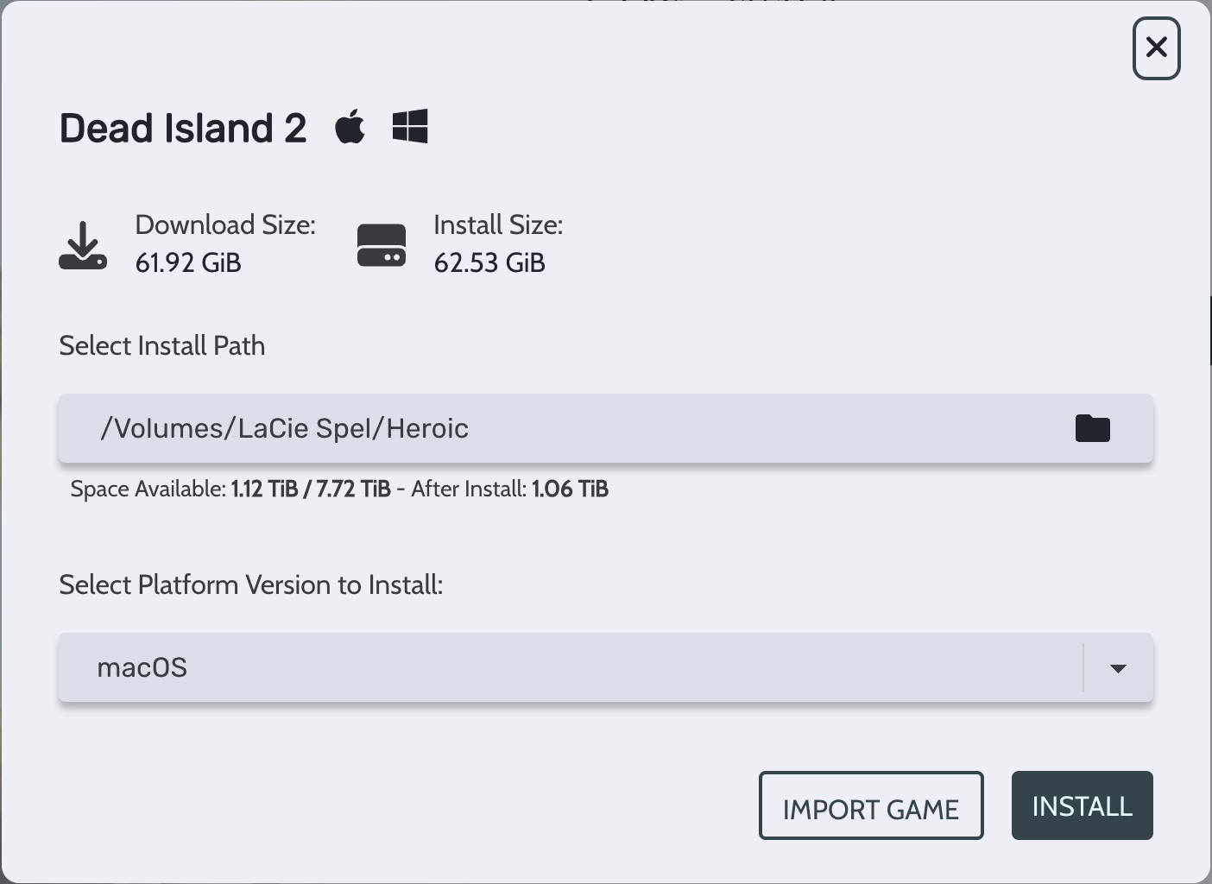Click the Apple platform icon beside the title
This screenshot has height=884, width=1212.
(x=350, y=127)
